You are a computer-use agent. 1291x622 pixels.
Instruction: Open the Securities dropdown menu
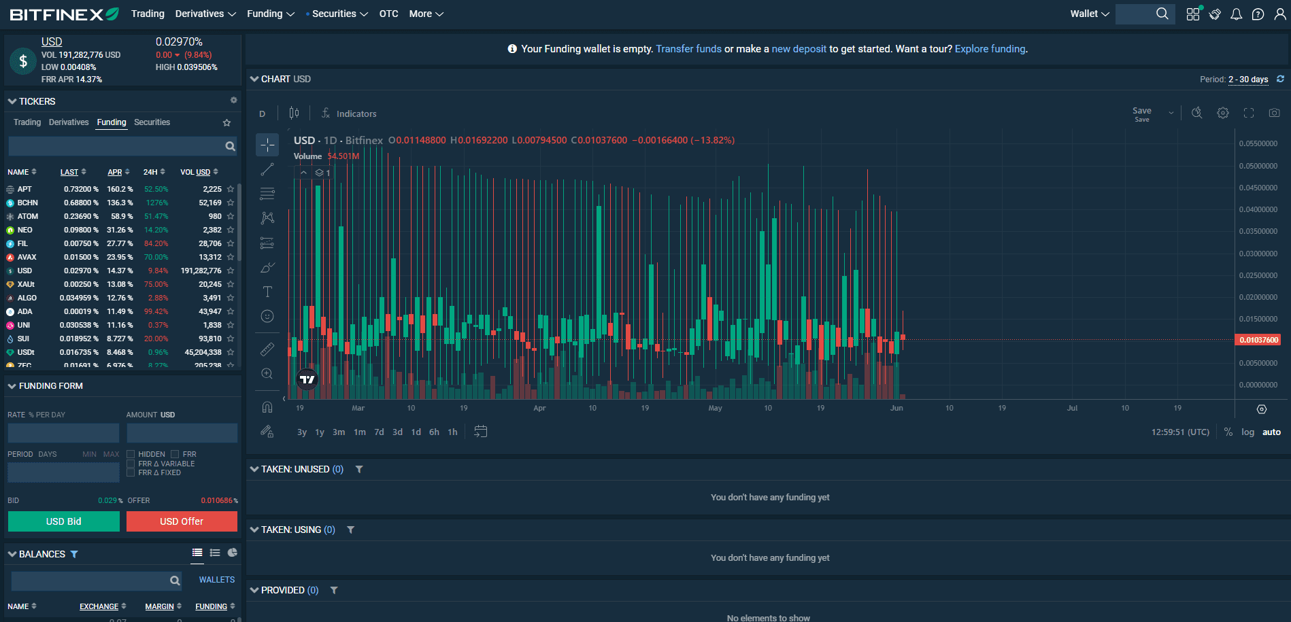point(339,14)
